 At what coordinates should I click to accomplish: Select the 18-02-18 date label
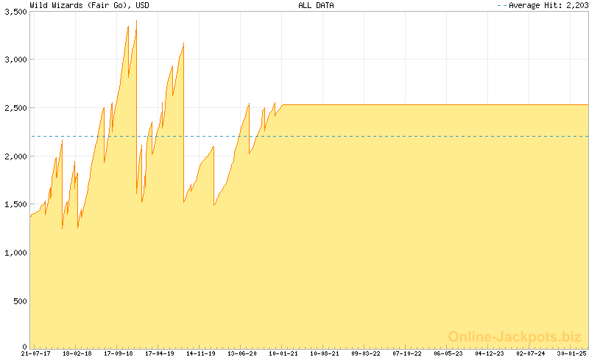(77, 353)
